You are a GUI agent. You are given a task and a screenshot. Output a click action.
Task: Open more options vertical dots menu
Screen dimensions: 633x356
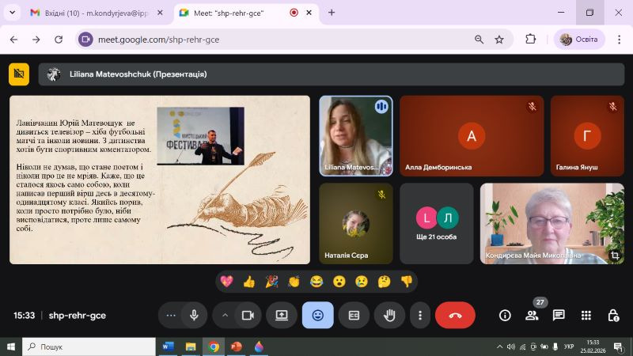coord(420,315)
